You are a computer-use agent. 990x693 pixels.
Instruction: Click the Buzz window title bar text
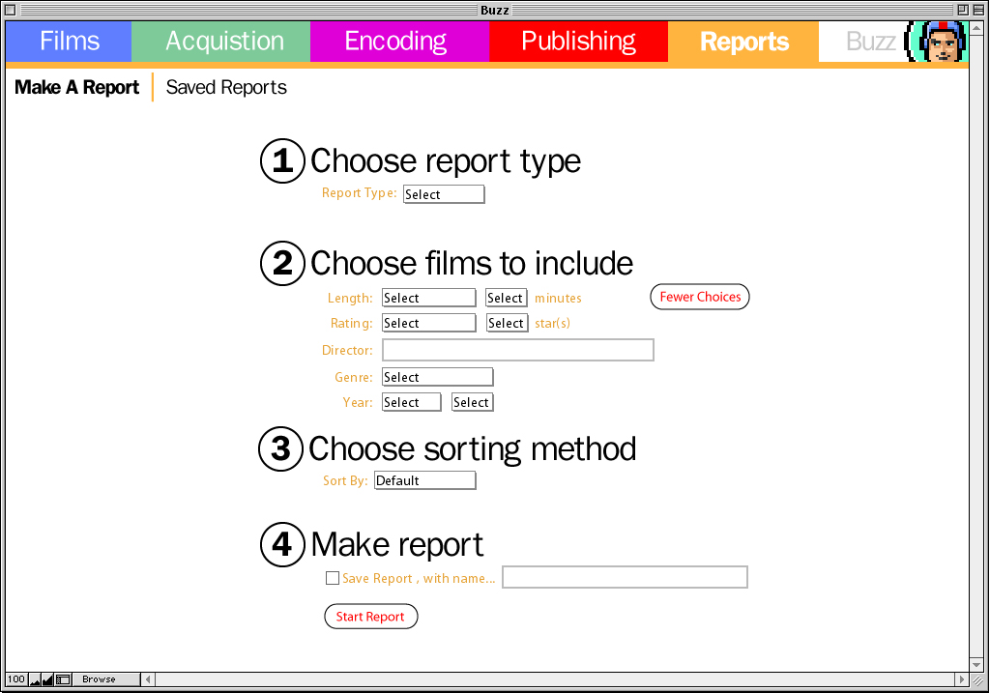pyautogui.click(x=494, y=10)
